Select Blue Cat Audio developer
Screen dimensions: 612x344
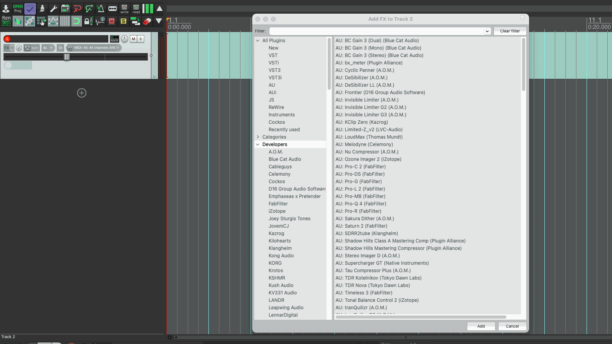(x=285, y=159)
